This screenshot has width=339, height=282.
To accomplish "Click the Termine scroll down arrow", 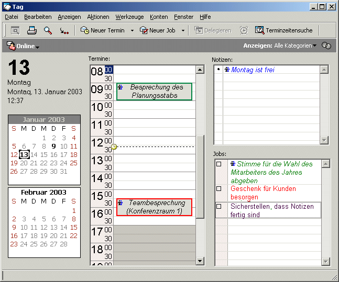I will pyautogui.click(x=200, y=261).
